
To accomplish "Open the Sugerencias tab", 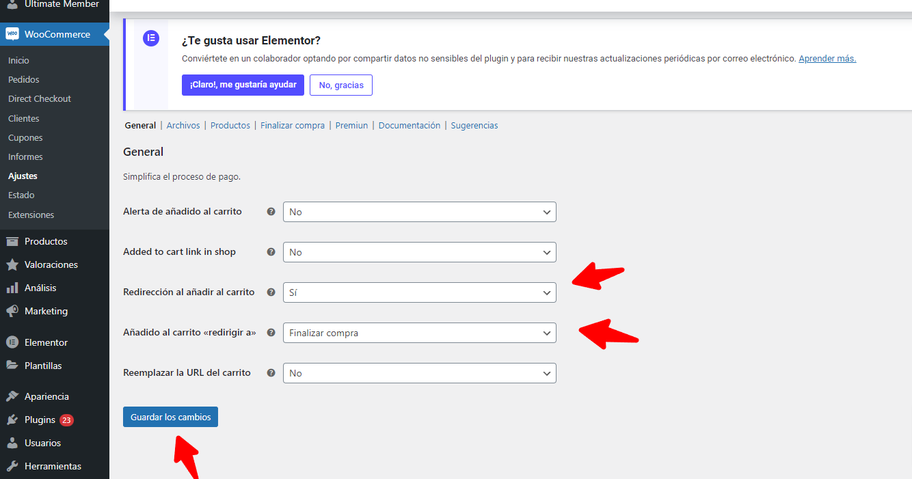I will (x=474, y=126).
